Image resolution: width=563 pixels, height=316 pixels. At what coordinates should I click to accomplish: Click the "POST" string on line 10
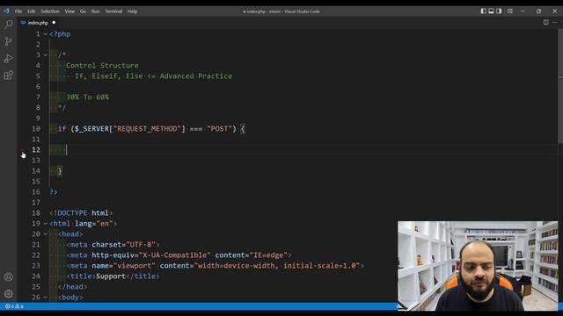pos(219,129)
